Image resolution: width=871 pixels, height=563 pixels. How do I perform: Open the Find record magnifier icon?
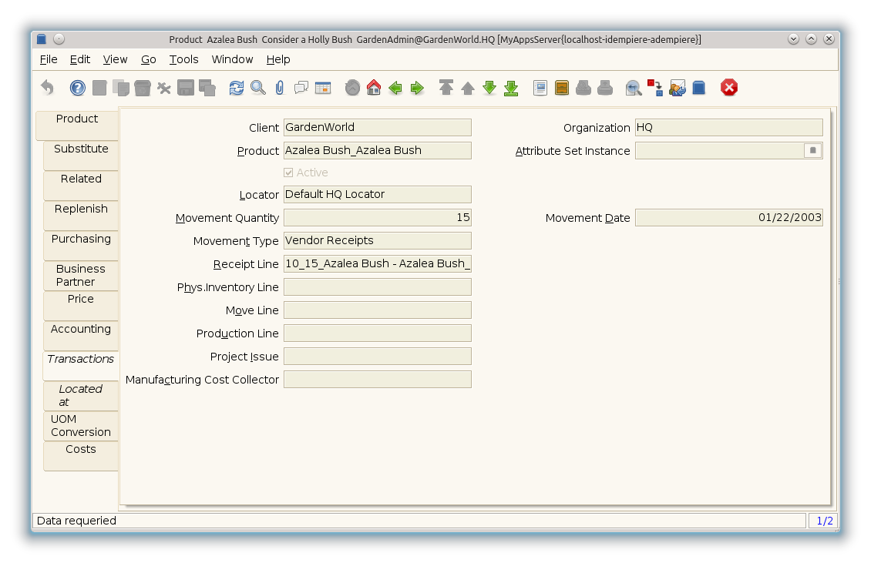click(x=258, y=88)
